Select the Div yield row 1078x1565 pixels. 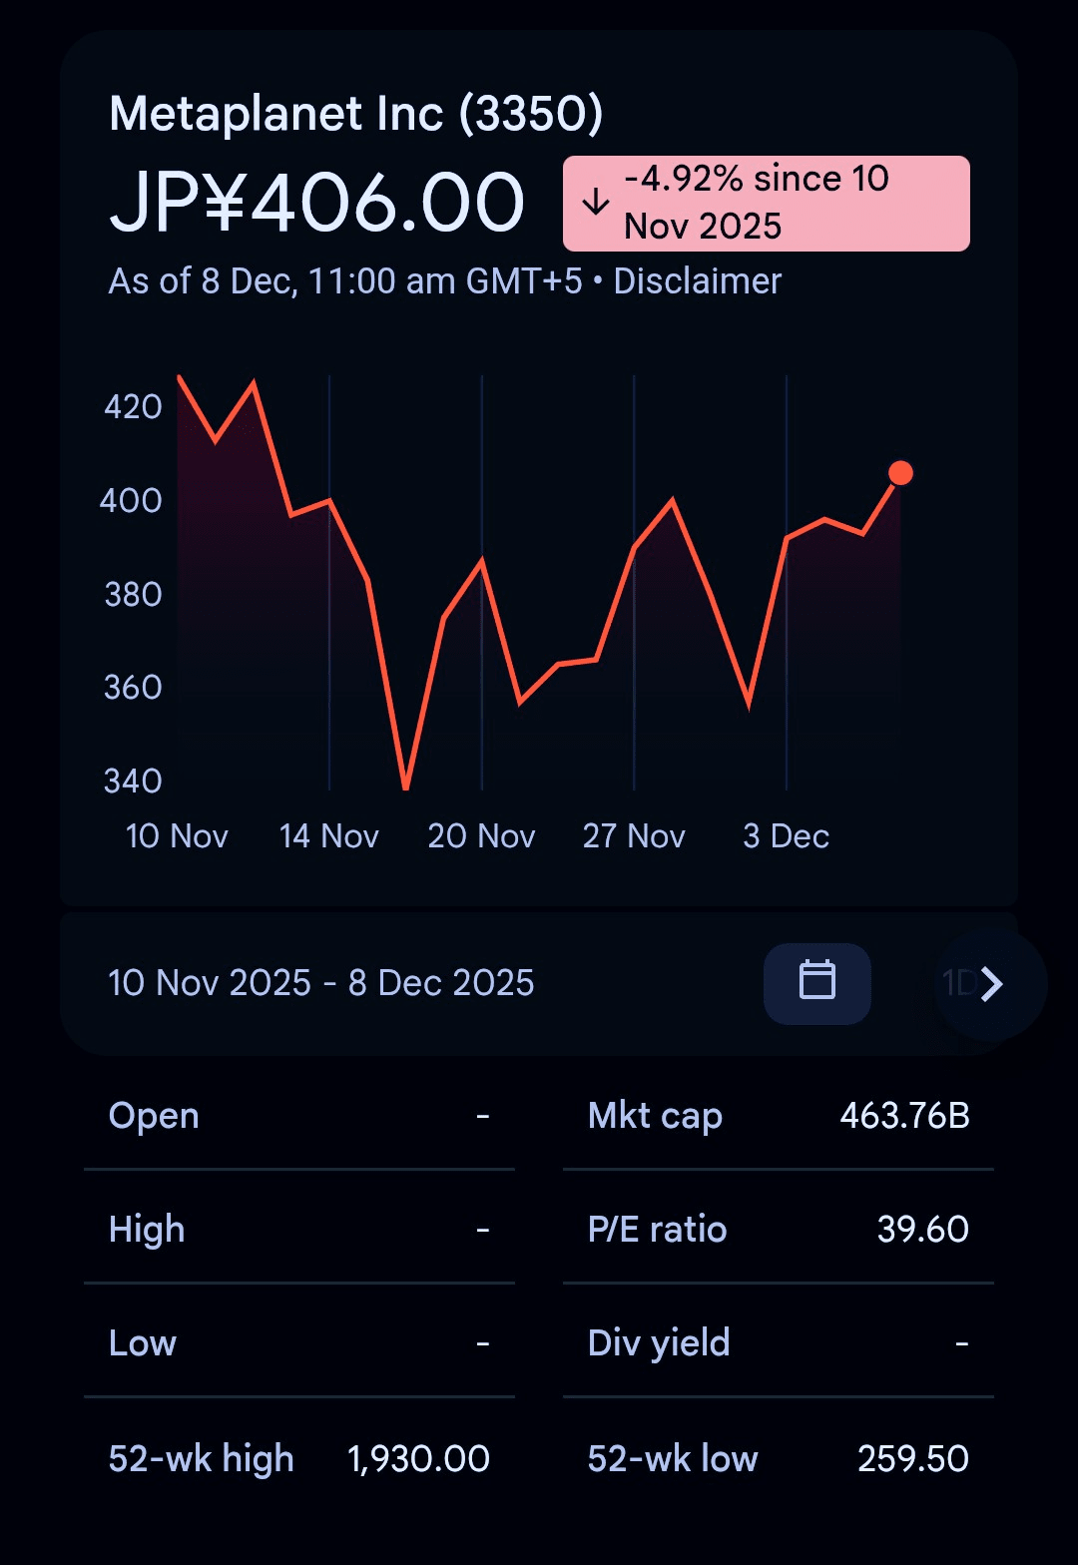click(x=779, y=1343)
